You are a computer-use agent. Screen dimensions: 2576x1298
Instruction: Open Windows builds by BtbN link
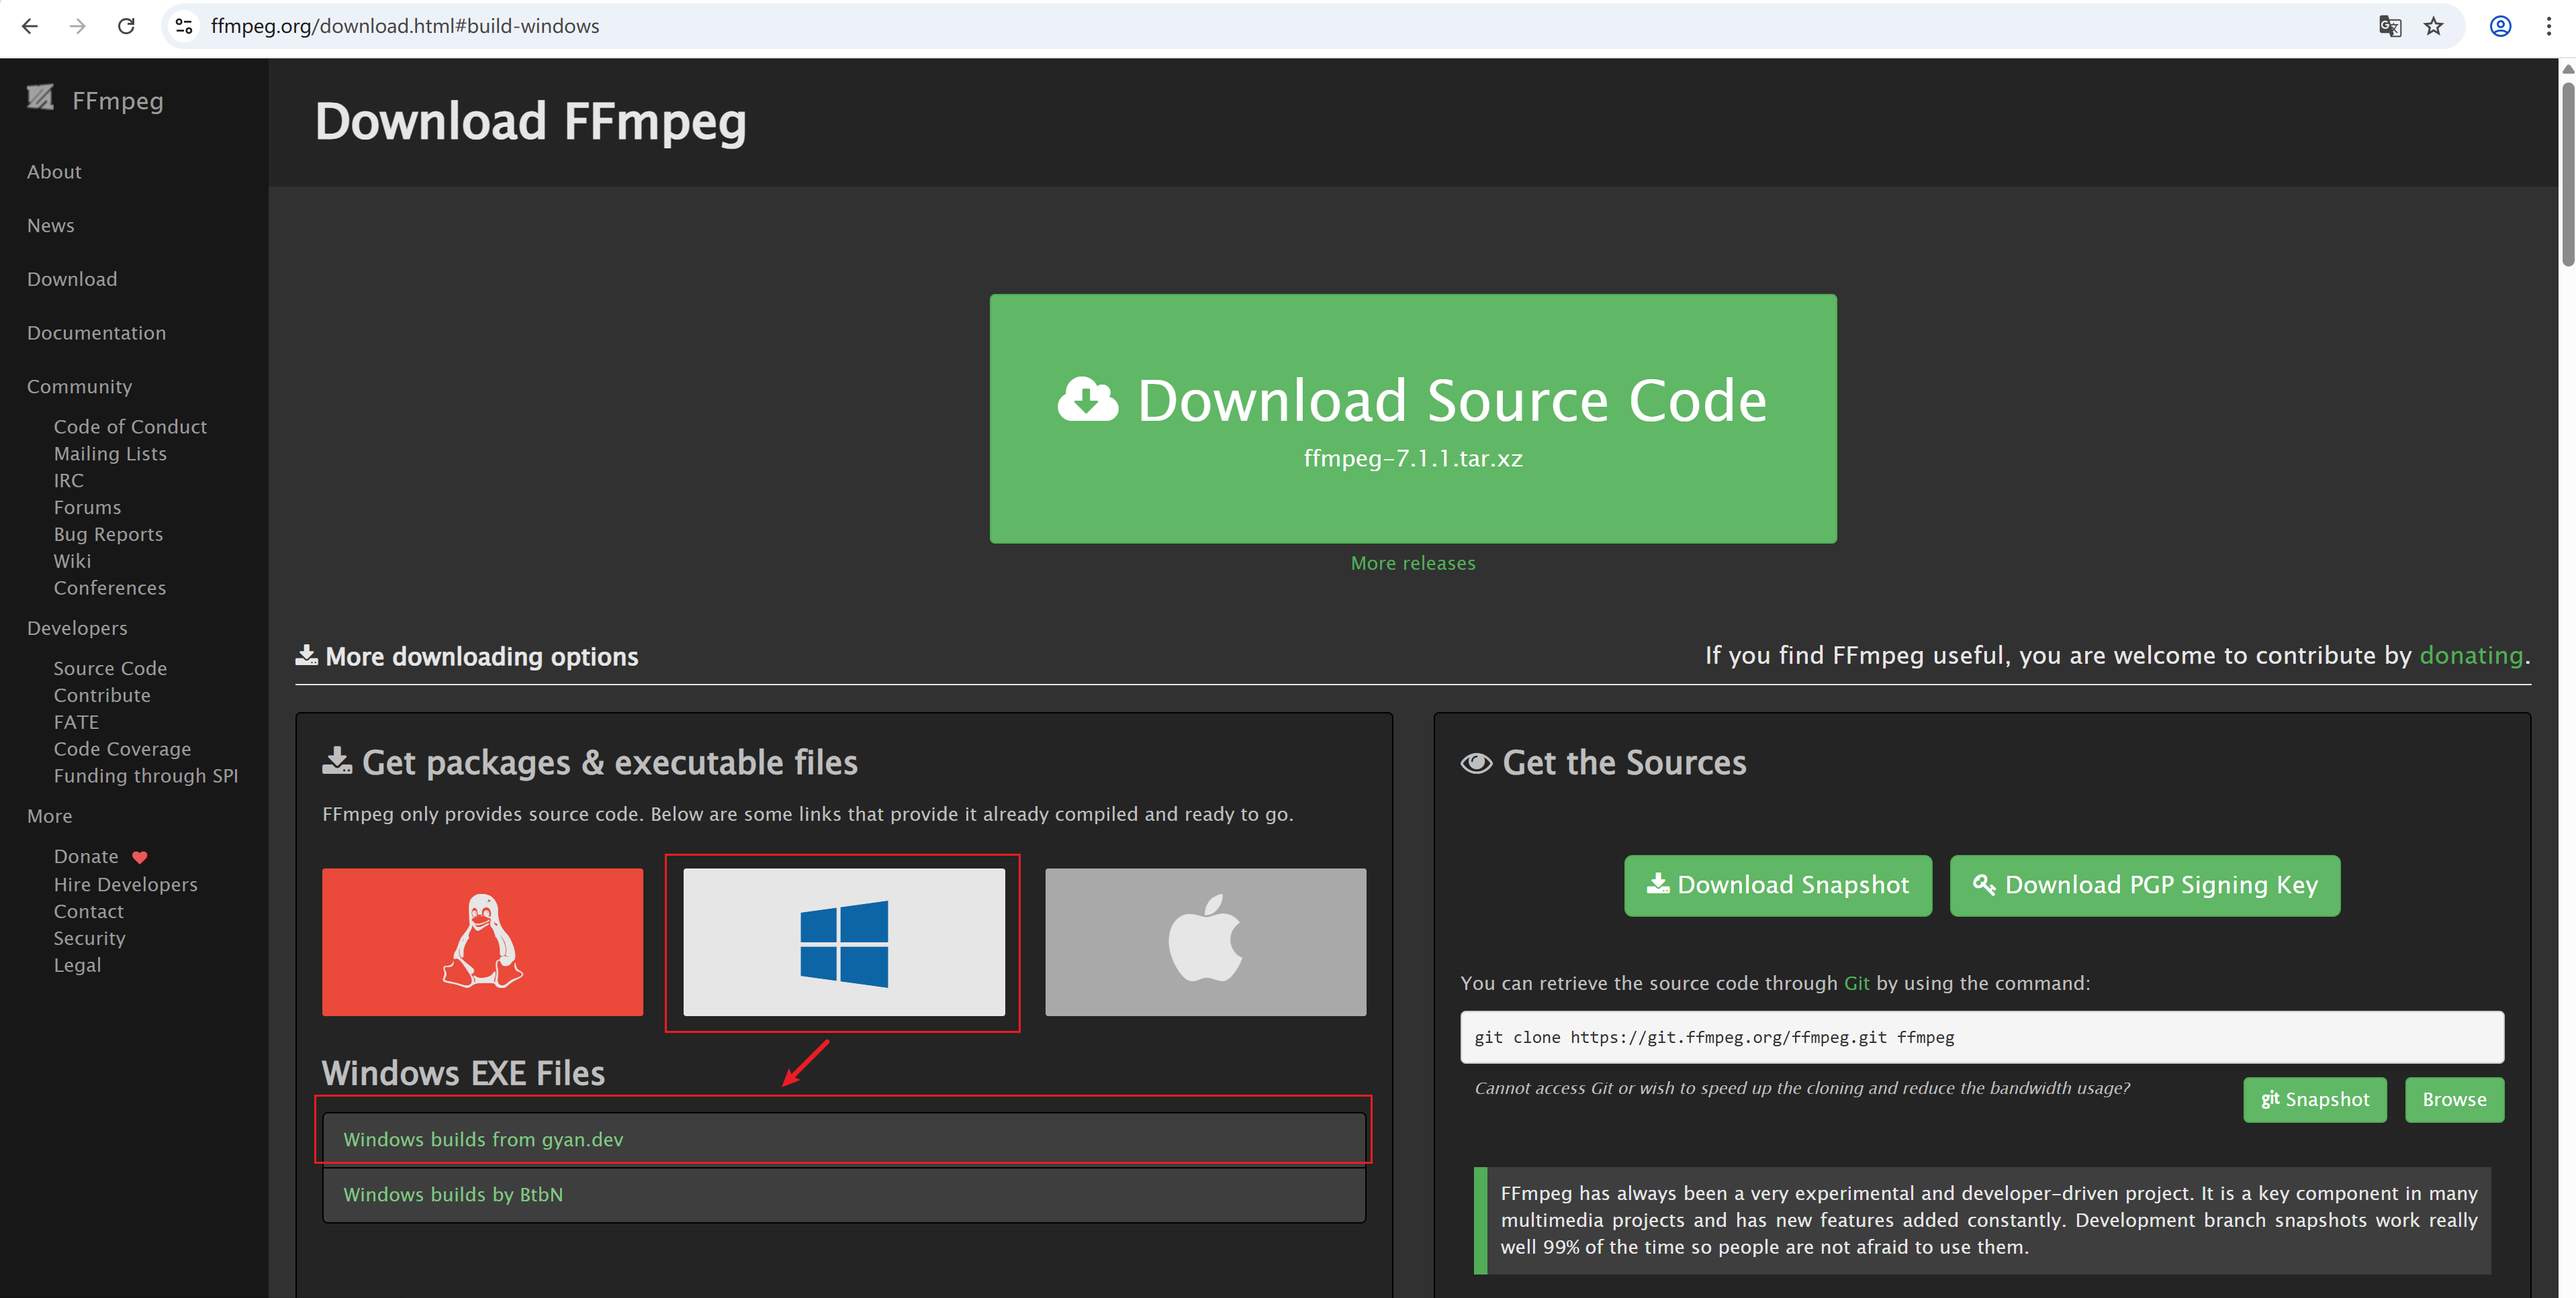453,1194
